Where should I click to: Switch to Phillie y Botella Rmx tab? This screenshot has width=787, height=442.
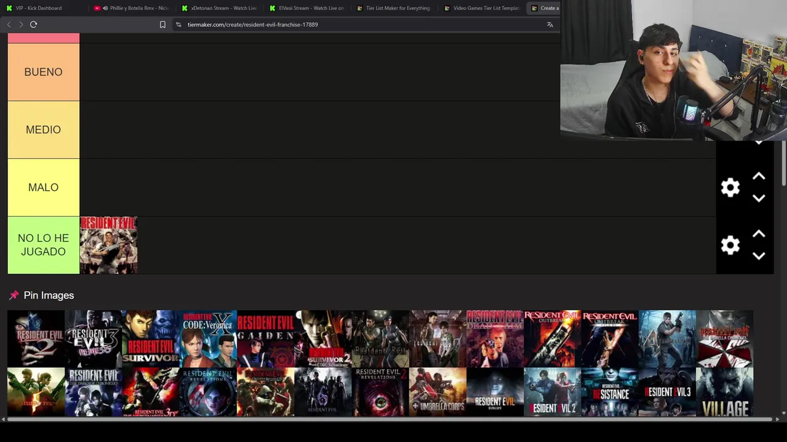pyautogui.click(x=130, y=8)
